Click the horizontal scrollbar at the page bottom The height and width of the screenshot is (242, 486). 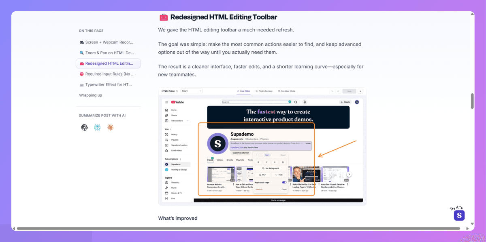(238, 229)
